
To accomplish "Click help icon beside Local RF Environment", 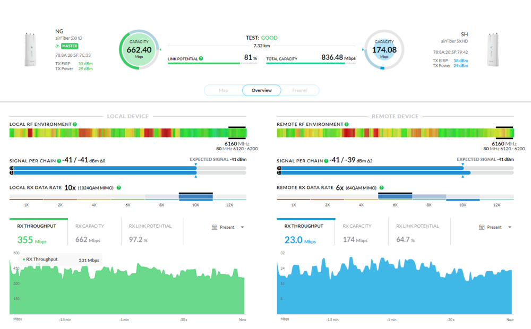I will coord(75,124).
